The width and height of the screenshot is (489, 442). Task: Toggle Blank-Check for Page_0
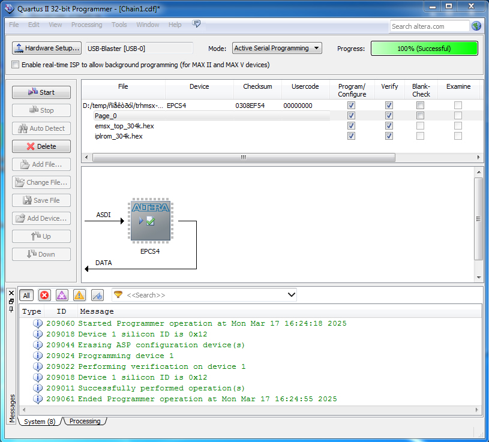point(421,116)
